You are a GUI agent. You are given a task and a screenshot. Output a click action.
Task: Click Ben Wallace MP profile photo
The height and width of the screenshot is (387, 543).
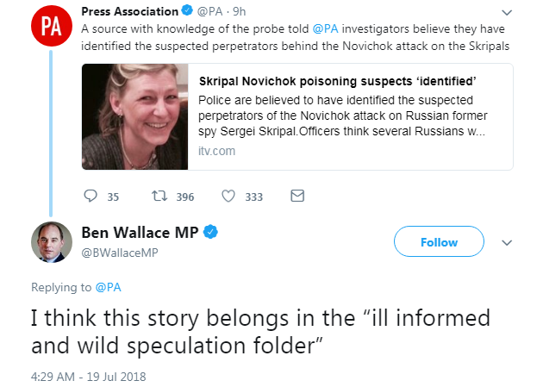point(52,242)
